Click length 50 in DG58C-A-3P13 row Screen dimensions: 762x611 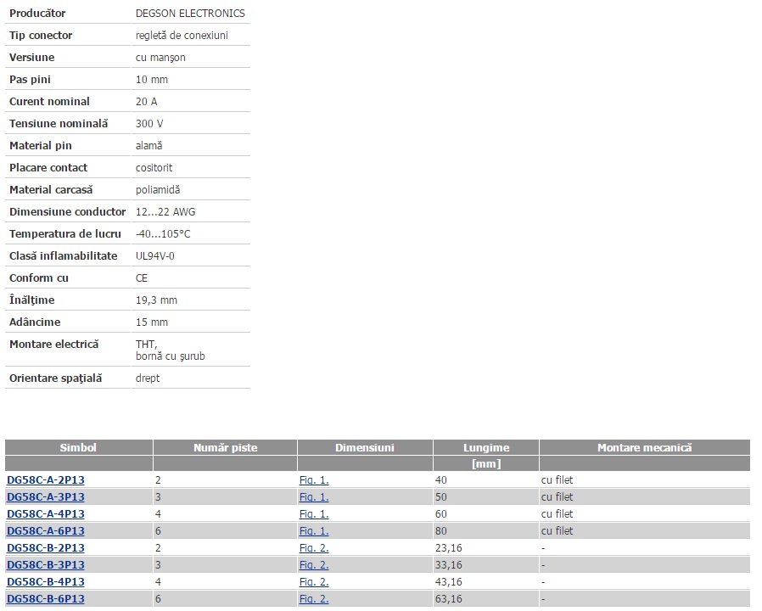pos(440,497)
